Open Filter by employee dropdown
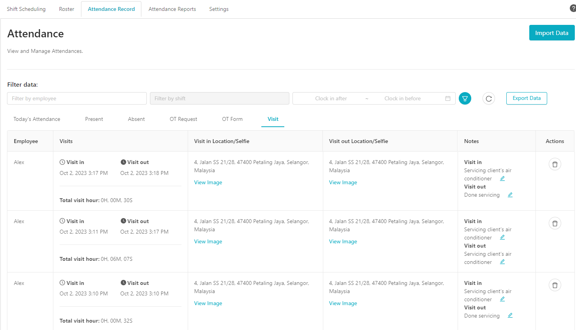Image resolution: width=576 pixels, height=330 pixels. [77, 98]
